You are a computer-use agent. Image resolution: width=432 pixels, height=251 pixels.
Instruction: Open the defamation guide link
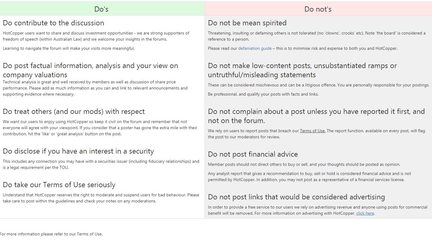[255, 48]
